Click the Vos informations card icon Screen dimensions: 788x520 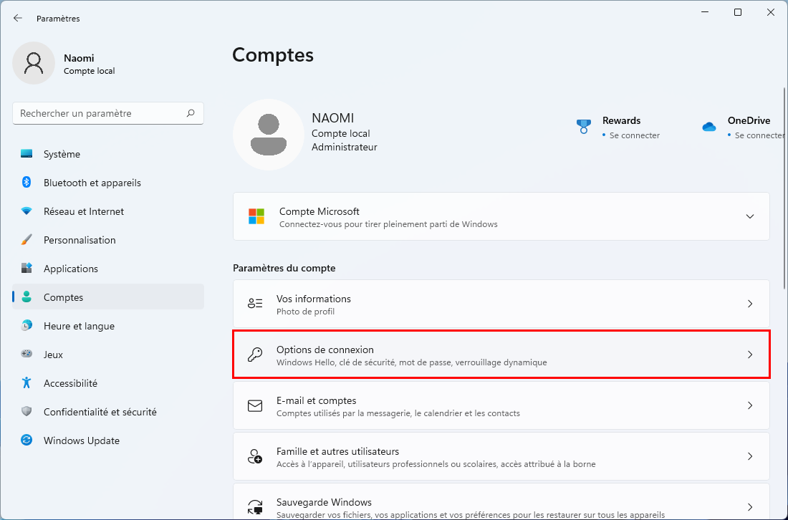pos(255,304)
